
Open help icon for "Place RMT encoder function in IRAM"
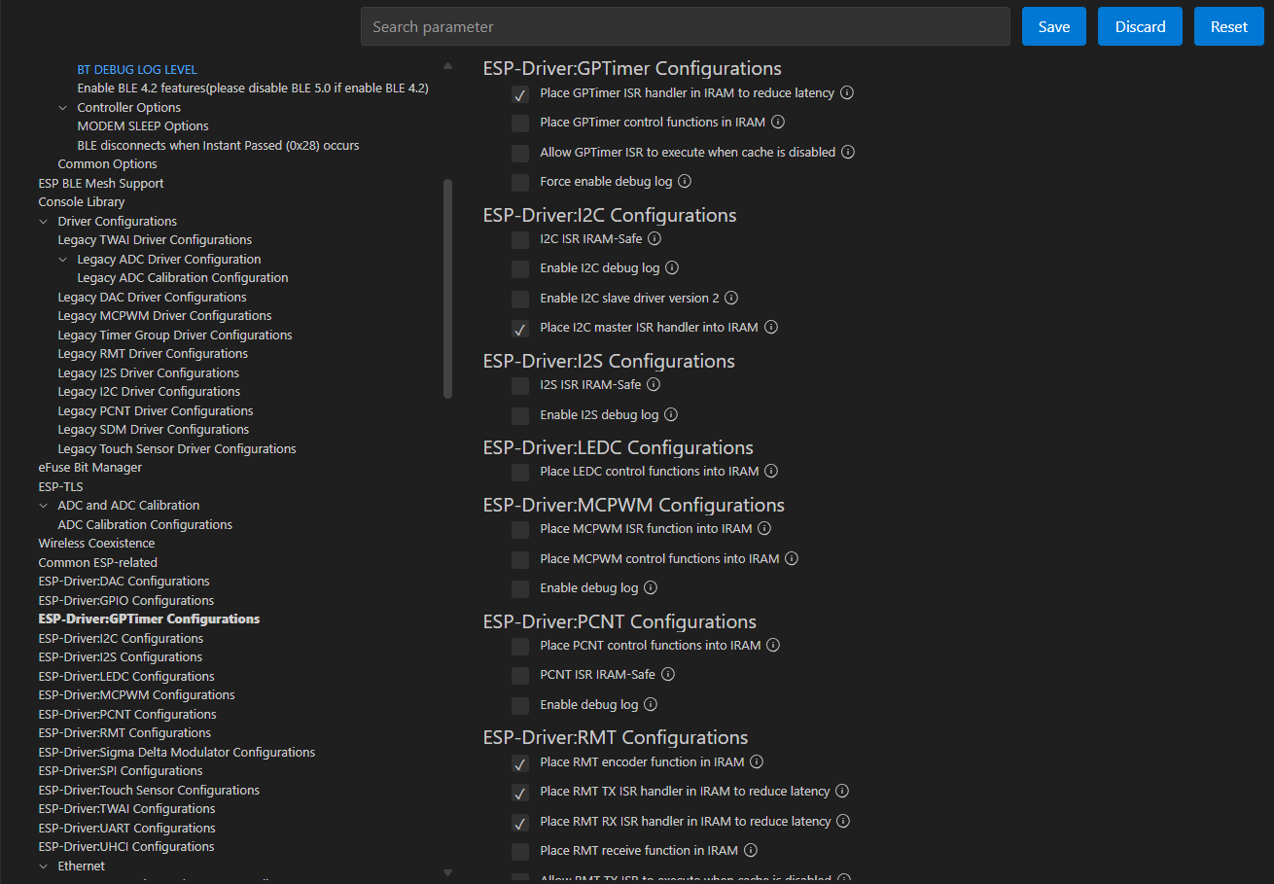[x=757, y=761]
